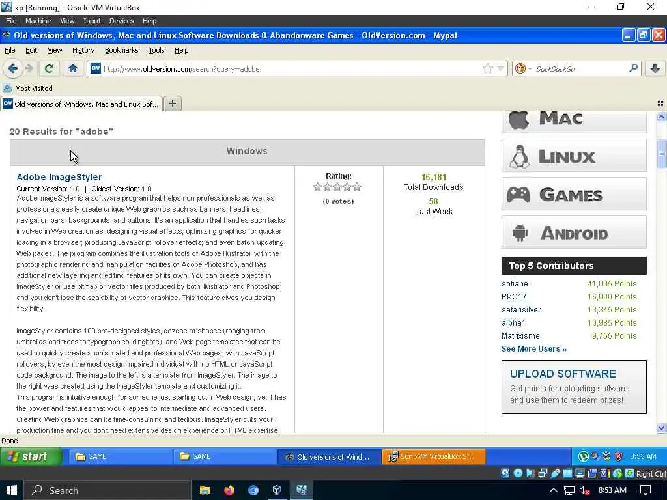
Task: Click the XP start button
Action: (31, 456)
